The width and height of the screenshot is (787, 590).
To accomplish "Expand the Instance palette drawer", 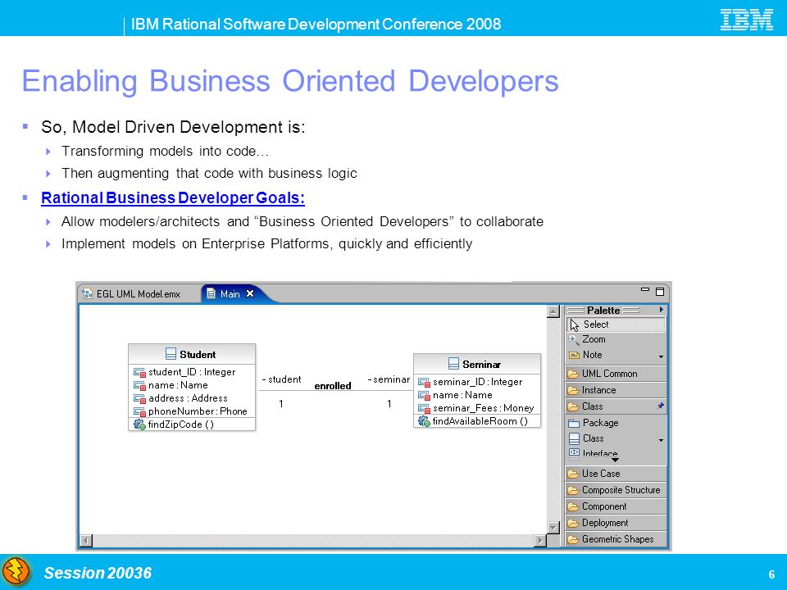I will tap(616, 390).
